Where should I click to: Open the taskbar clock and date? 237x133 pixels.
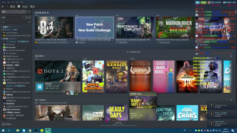[x=225, y=130]
